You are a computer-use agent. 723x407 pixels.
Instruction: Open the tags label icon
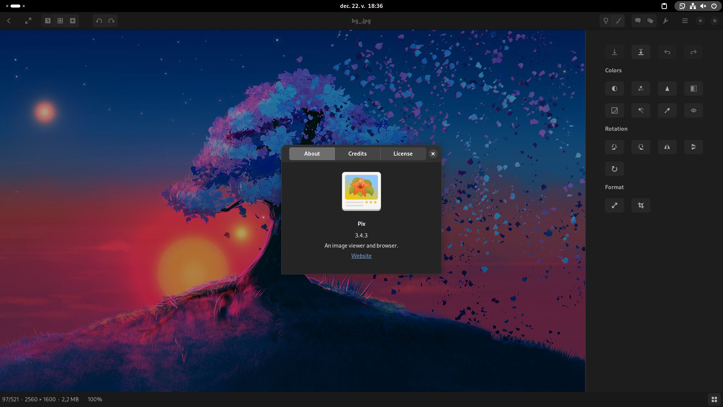pos(650,21)
